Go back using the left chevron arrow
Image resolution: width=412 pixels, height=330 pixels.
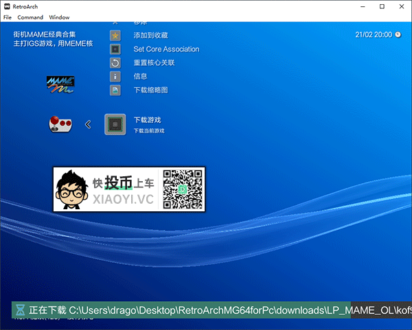88,124
